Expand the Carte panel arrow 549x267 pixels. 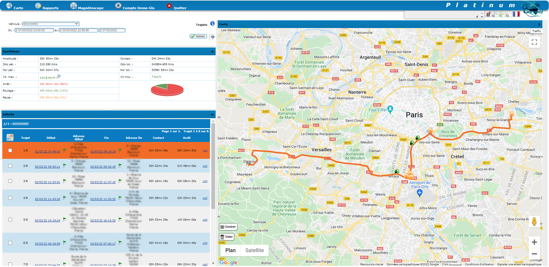(x=539, y=24)
